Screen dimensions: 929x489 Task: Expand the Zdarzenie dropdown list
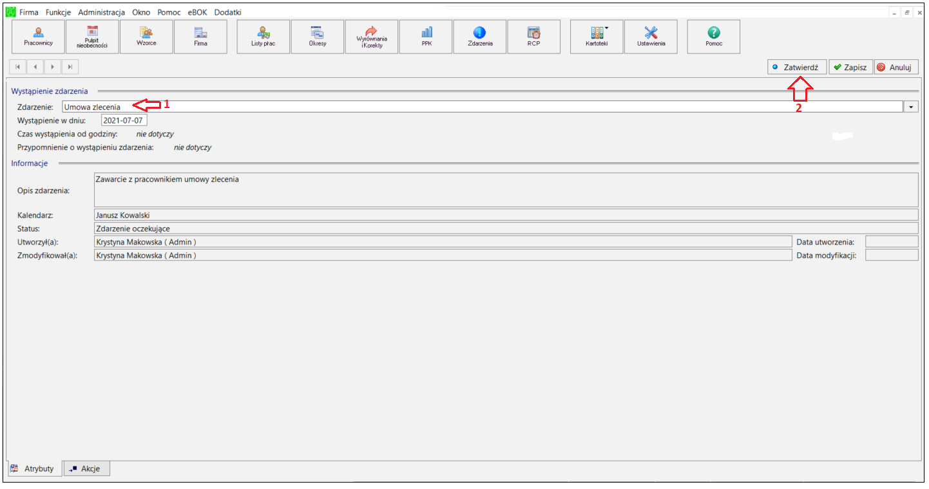912,107
